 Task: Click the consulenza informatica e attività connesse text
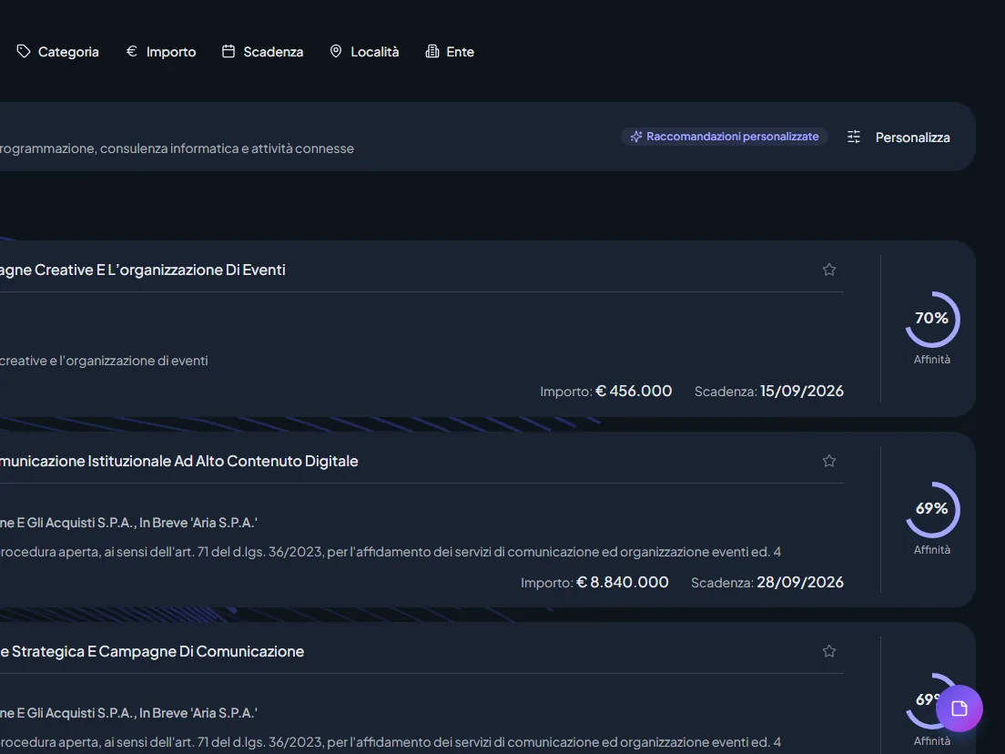227,148
